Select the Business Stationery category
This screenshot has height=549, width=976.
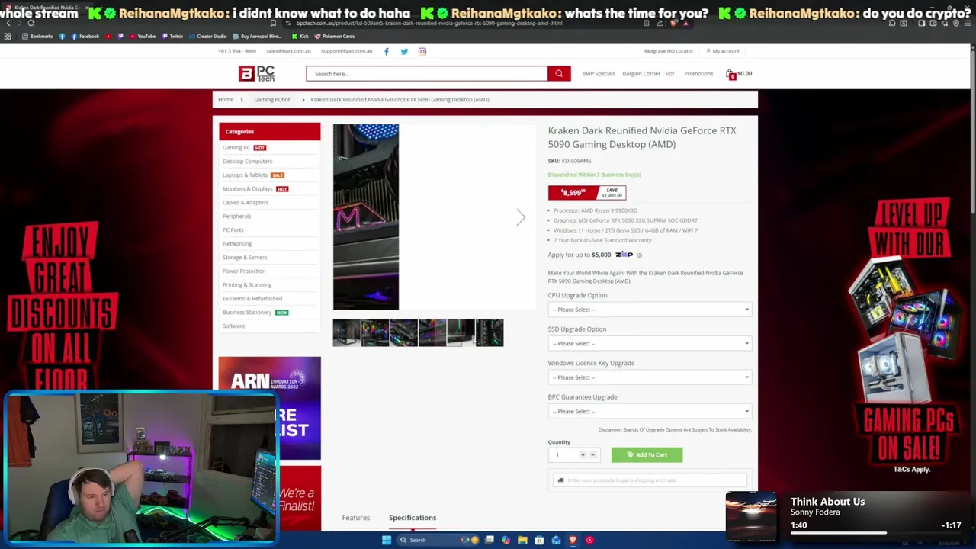247,313
